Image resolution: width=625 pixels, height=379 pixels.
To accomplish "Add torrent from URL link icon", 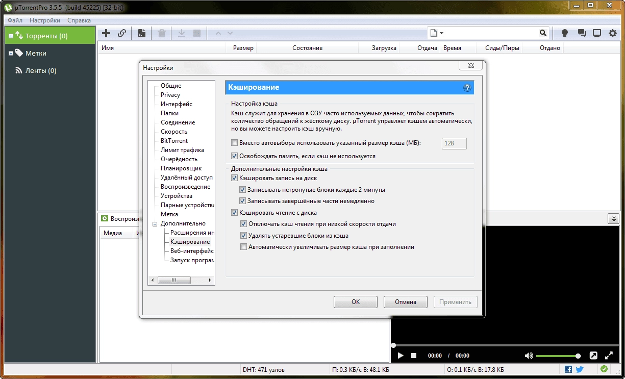I will click(122, 33).
